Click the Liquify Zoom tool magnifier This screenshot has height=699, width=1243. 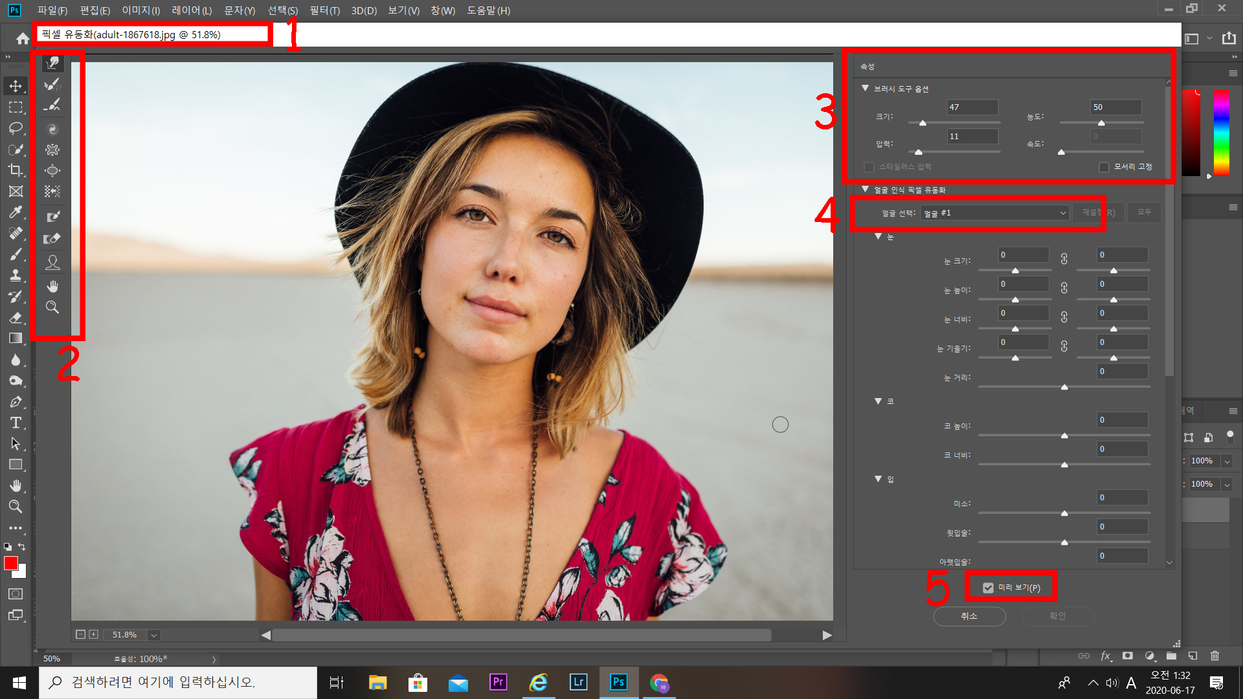point(52,307)
